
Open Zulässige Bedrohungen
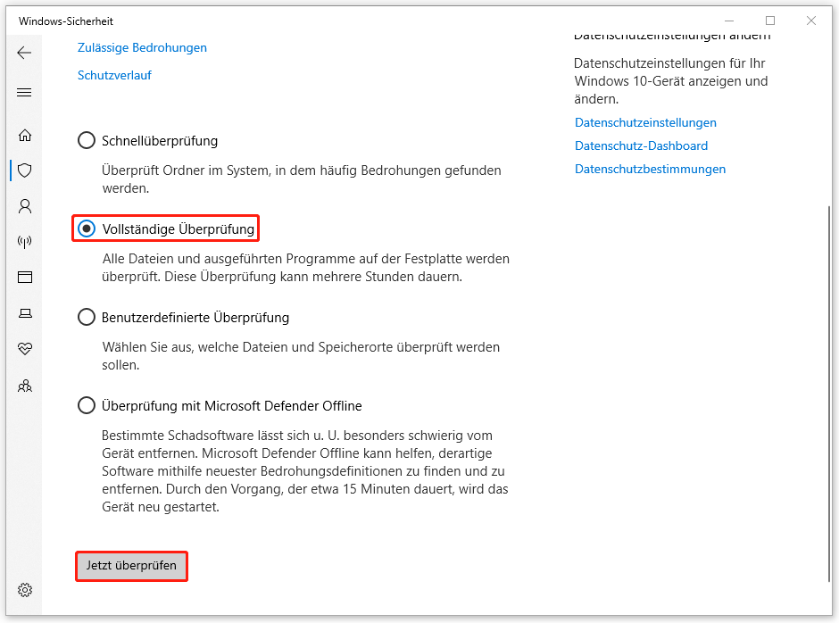142,47
